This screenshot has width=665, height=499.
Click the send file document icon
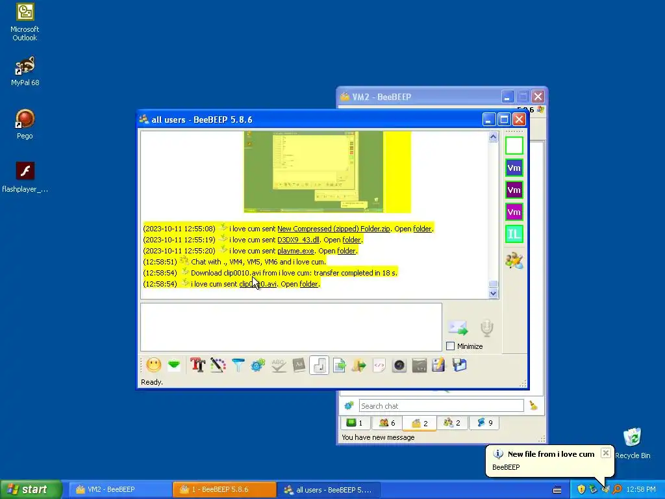click(x=339, y=365)
